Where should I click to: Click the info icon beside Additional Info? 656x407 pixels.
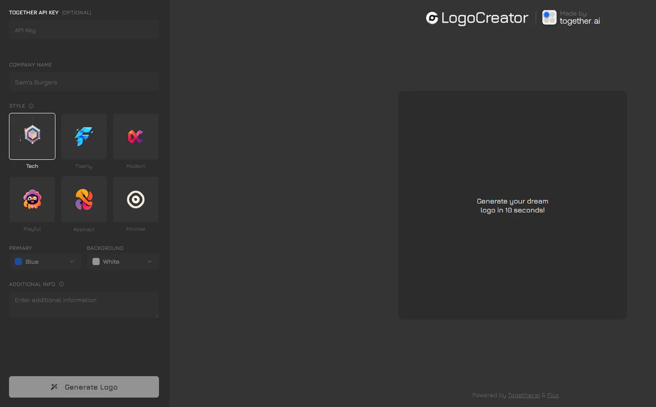coord(61,284)
